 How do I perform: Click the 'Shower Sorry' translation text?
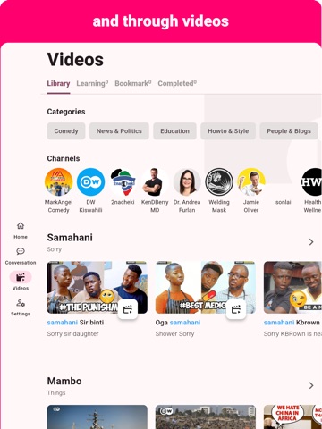[x=174, y=334]
